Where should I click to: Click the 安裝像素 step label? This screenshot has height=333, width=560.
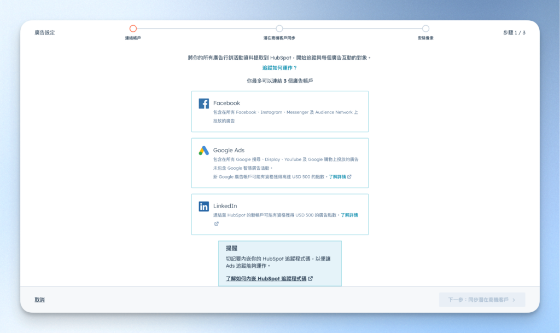tap(425, 38)
